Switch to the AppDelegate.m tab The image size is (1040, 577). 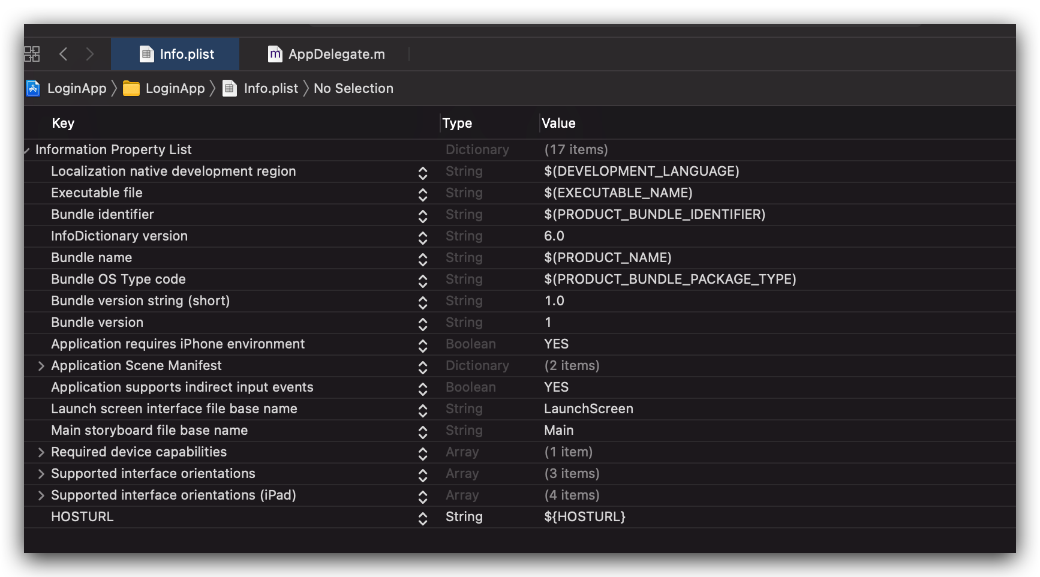pyautogui.click(x=326, y=54)
